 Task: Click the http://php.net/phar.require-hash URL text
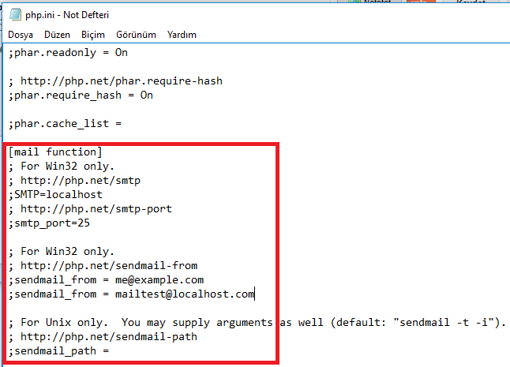pyautogui.click(x=122, y=81)
